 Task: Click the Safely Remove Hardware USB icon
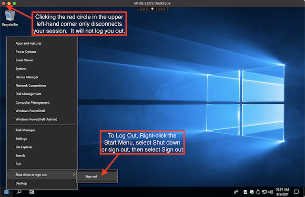[x=258, y=192]
